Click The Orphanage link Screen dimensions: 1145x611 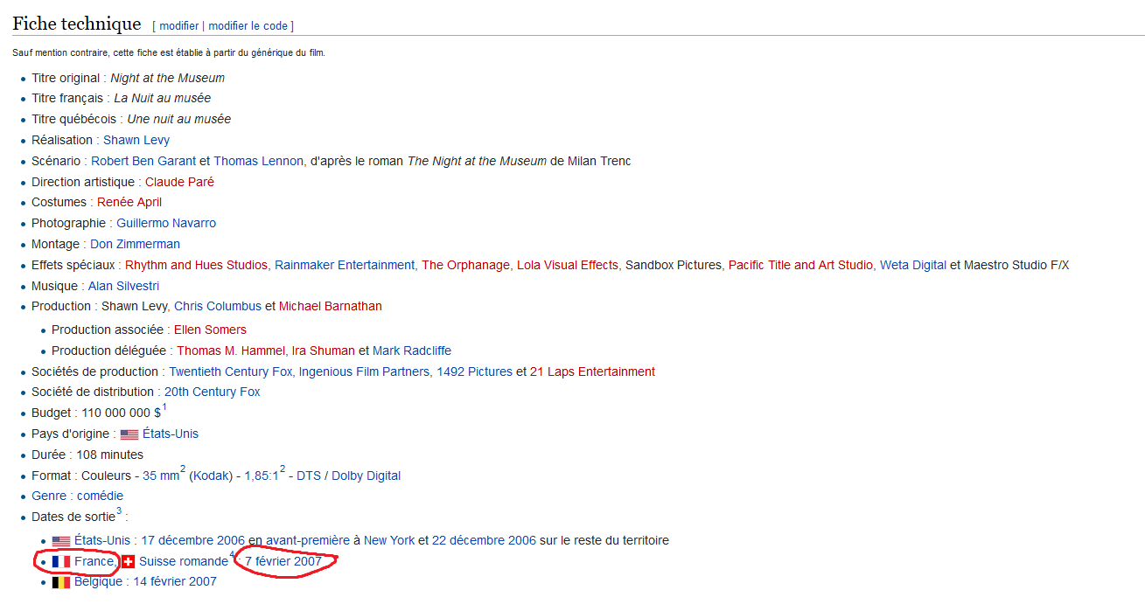(465, 265)
